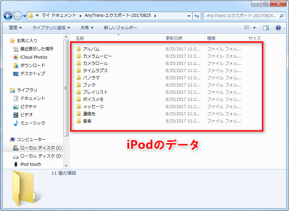Viewport: 289px width, 211px height.
Task: Open the 整理 menu
Action: pyautogui.click(x=15, y=27)
